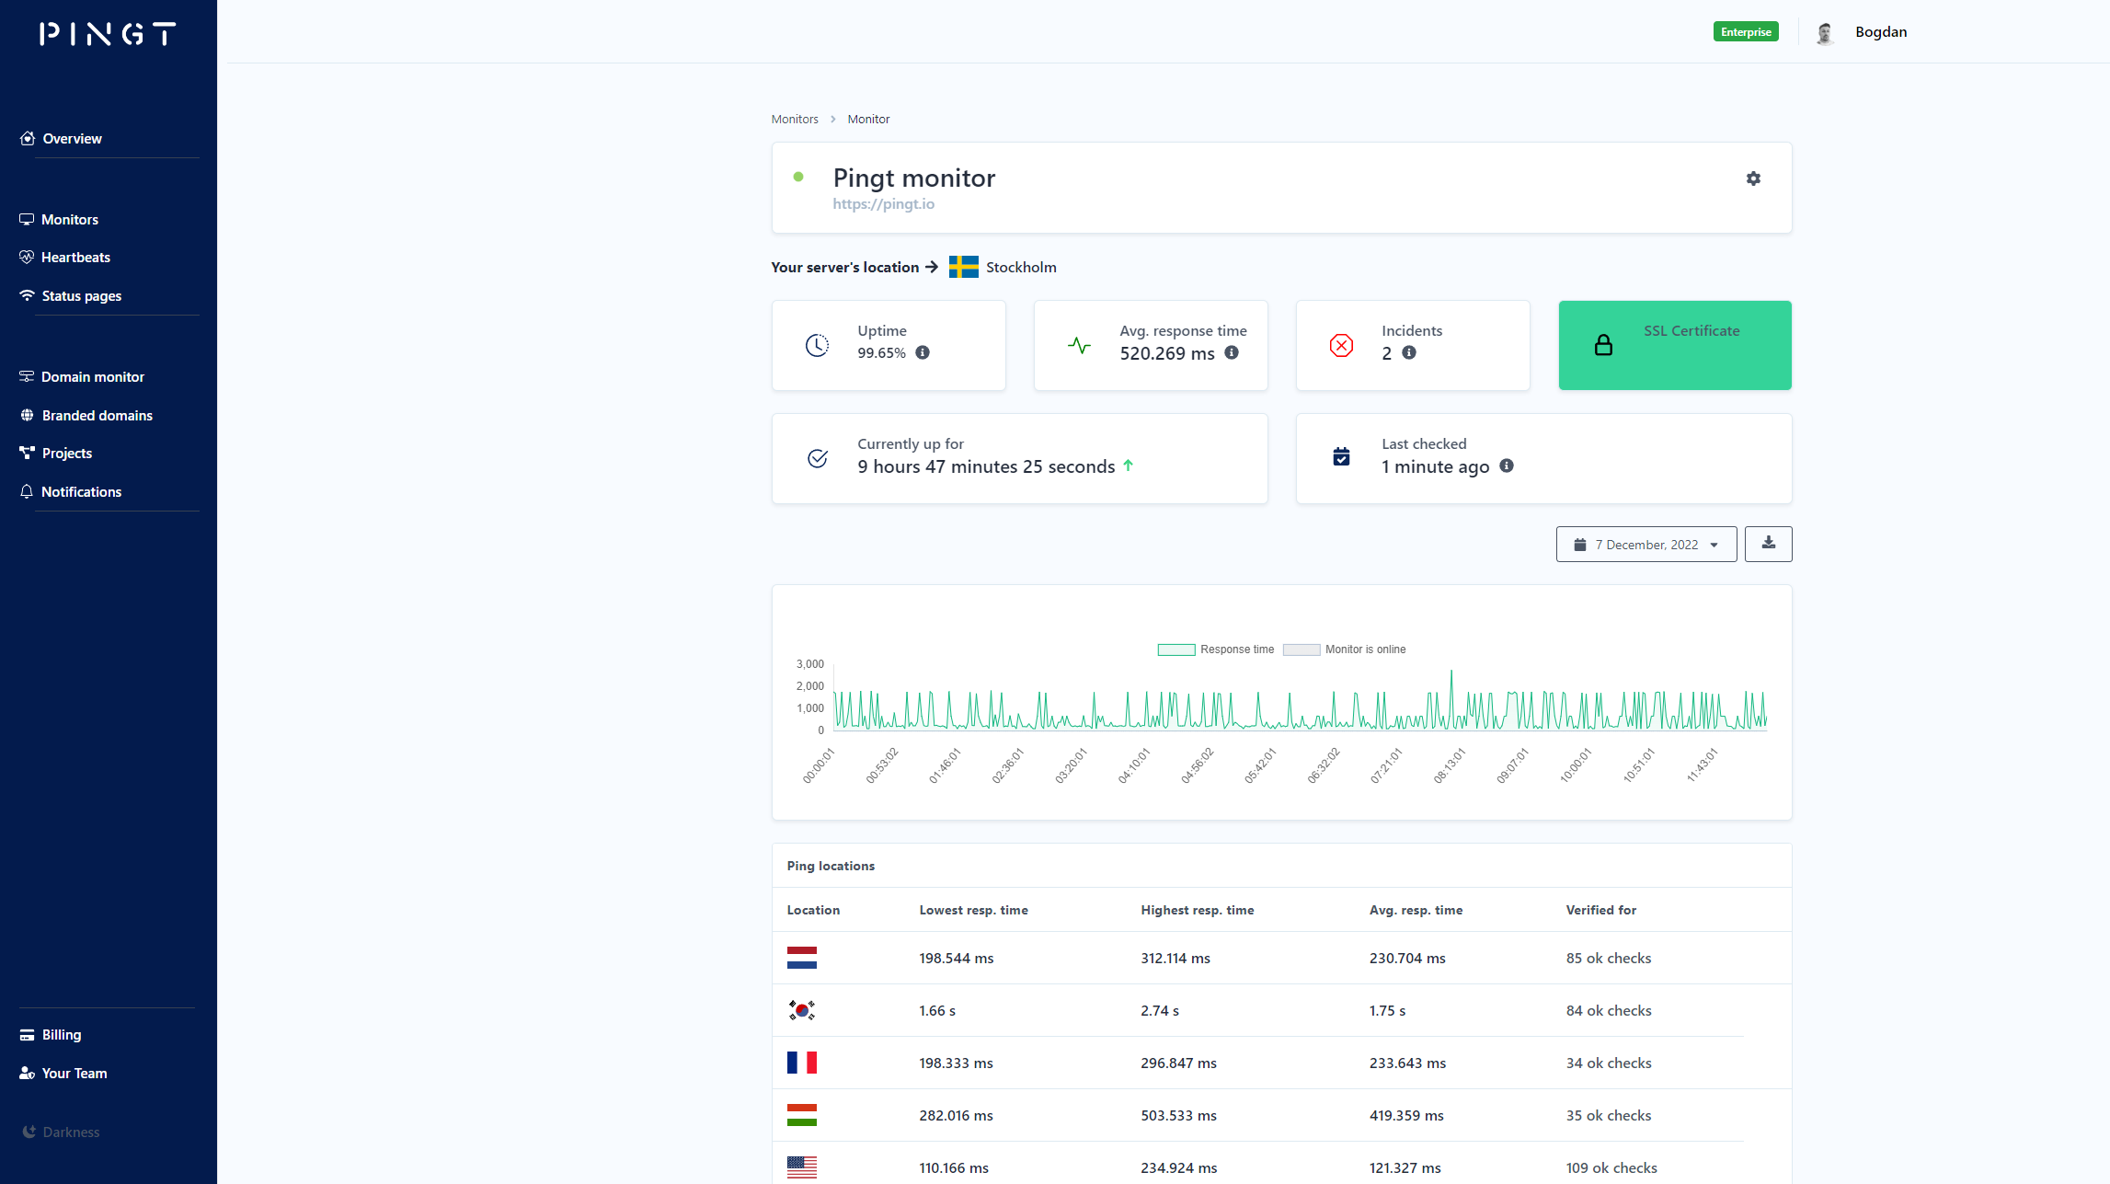The width and height of the screenshot is (2110, 1184).
Task: Open Projects in the sidebar
Action: coord(56,453)
